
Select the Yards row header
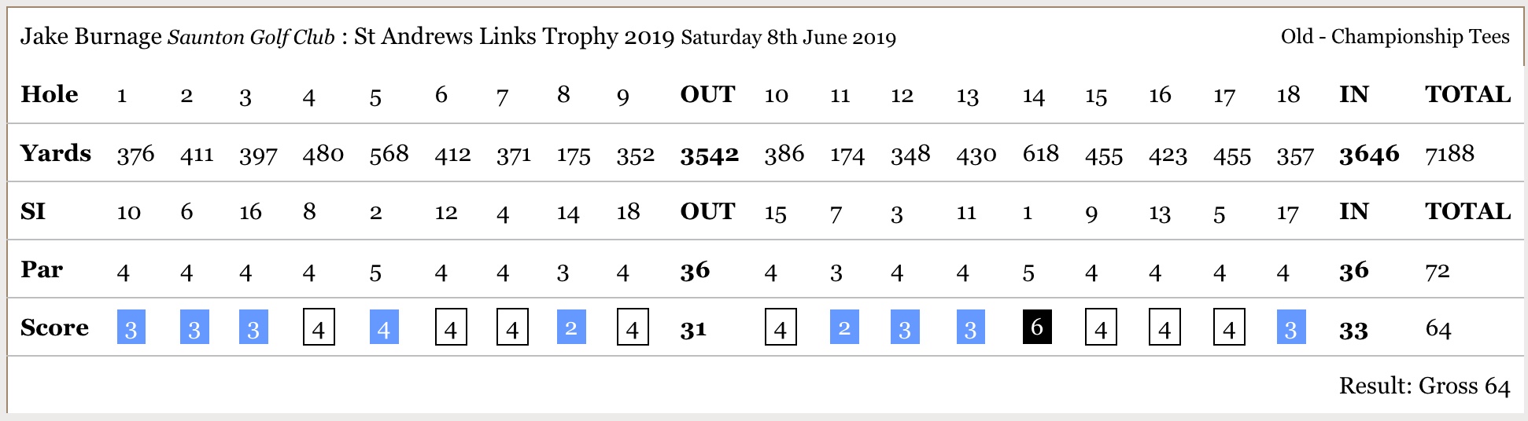55,153
